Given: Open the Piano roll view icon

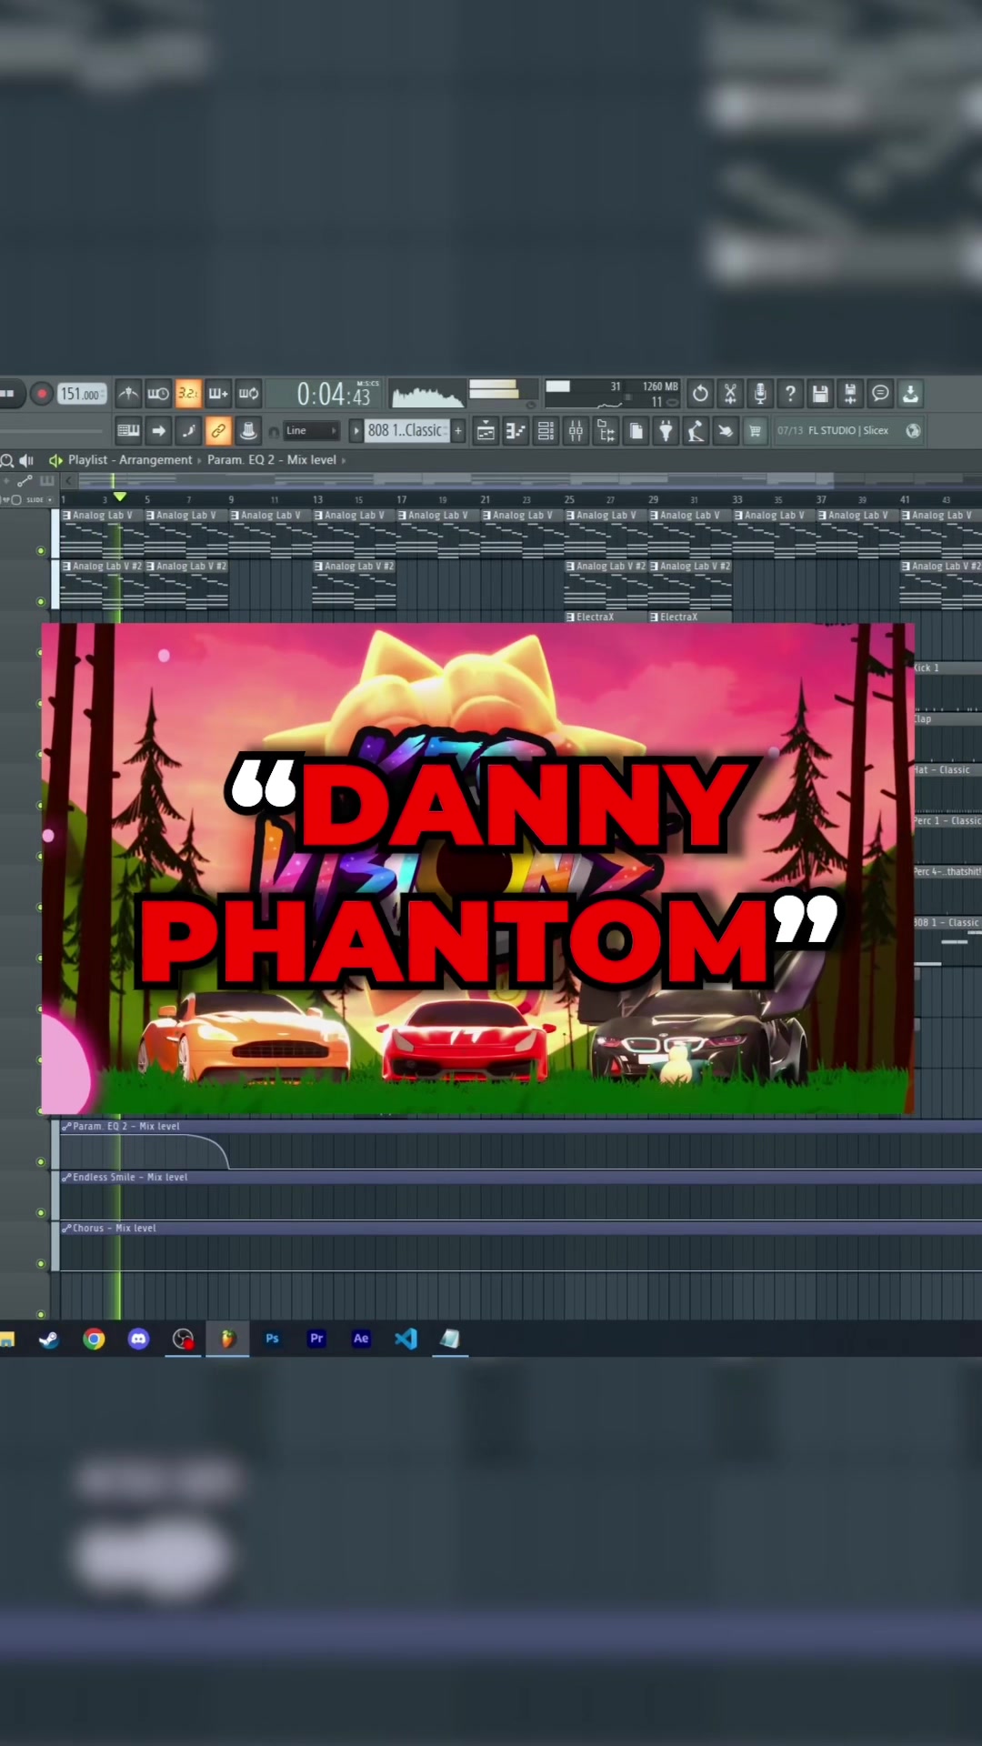Looking at the screenshot, I should [x=516, y=431].
